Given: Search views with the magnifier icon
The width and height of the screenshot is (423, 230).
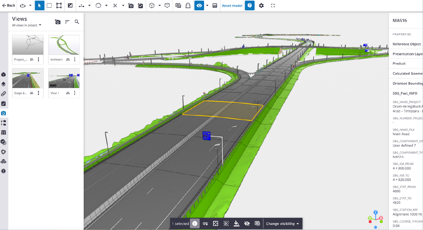Looking at the screenshot, I should [77, 22].
